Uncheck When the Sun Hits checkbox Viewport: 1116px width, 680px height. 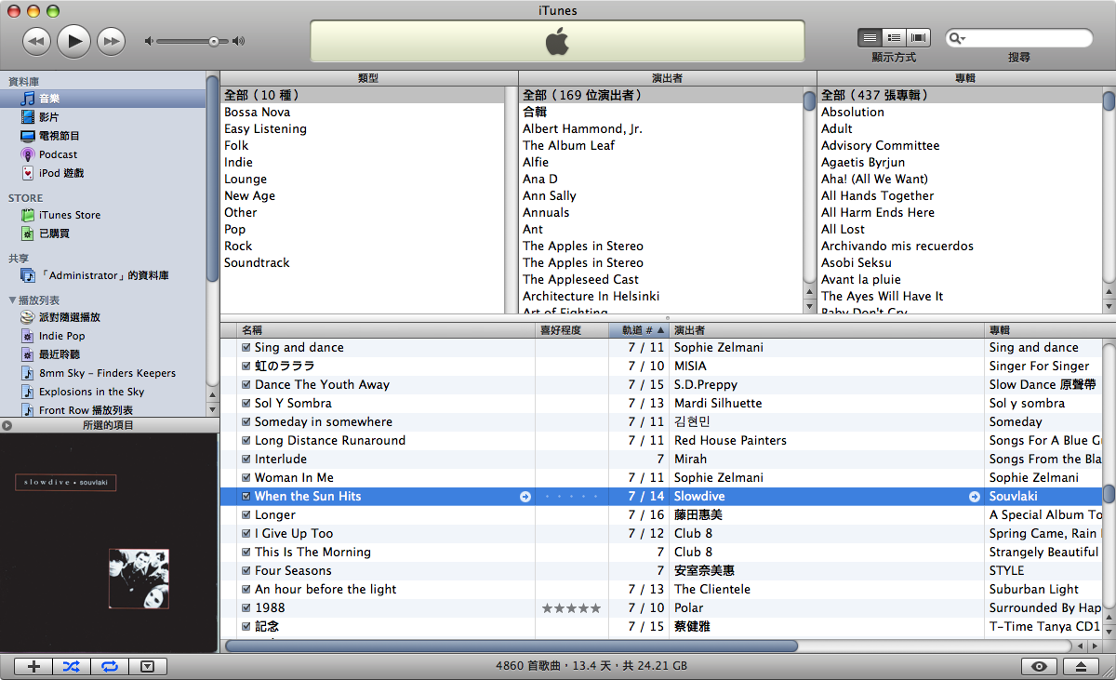point(246,497)
